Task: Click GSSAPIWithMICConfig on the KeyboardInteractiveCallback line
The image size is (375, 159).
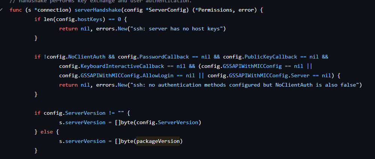Action: click(252, 66)
